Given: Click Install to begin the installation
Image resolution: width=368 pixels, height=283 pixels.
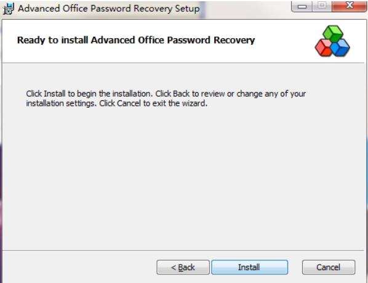Looking at the screenshot, I should [x=249, y=267].
